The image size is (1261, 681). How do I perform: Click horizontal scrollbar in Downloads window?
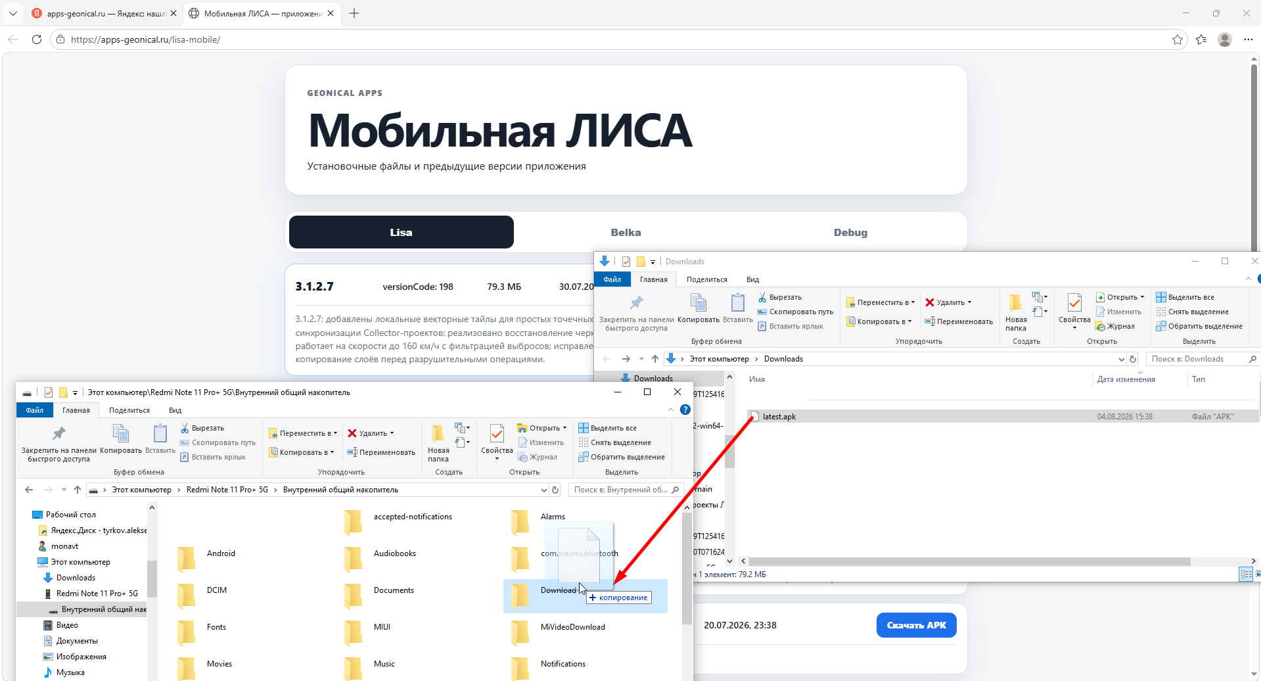pos(969,561)
